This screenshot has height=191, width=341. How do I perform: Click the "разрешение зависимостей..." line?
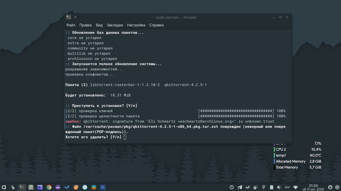[x=95, y=69]
